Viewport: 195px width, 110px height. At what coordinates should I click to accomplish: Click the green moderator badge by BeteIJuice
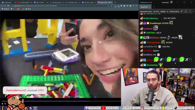[141, 38]
